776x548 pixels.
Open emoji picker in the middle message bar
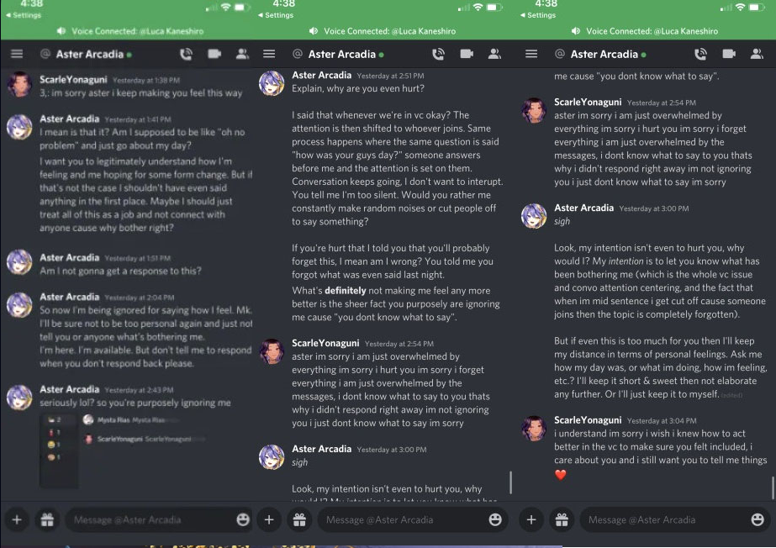[495, 519]
